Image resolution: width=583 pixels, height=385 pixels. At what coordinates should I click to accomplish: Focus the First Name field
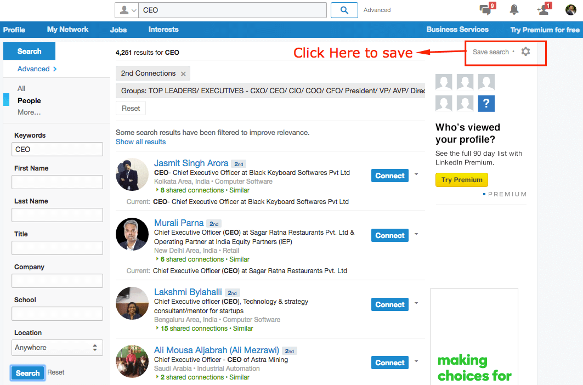pyautogui.click(x=57, y=182)
